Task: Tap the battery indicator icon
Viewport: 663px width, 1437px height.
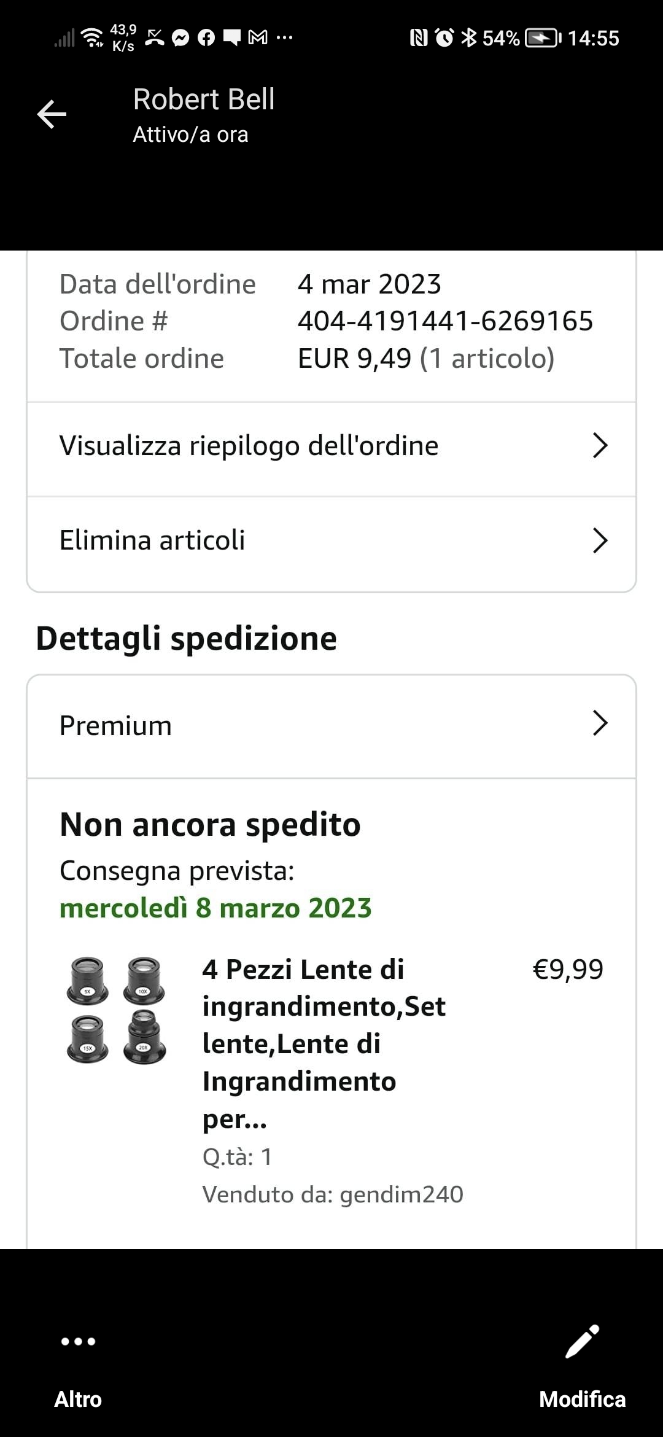Action: [x=543, y=38]
